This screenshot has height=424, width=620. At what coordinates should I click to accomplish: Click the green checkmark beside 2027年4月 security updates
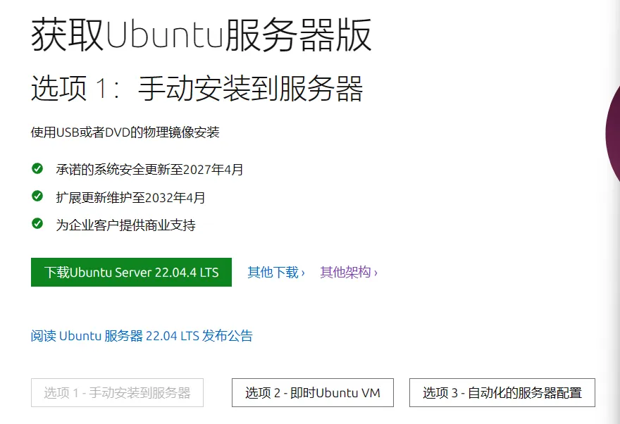[37, 169]
